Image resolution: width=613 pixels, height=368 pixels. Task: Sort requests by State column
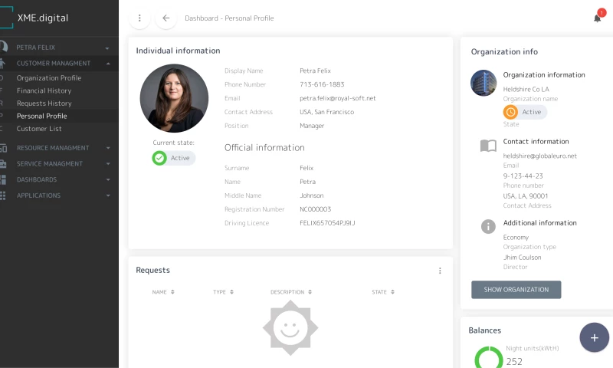[383, 292]
